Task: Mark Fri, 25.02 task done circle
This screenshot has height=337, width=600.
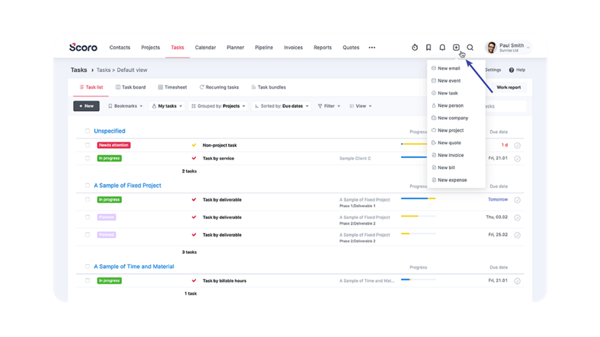Action: click(x=517, y=235)
